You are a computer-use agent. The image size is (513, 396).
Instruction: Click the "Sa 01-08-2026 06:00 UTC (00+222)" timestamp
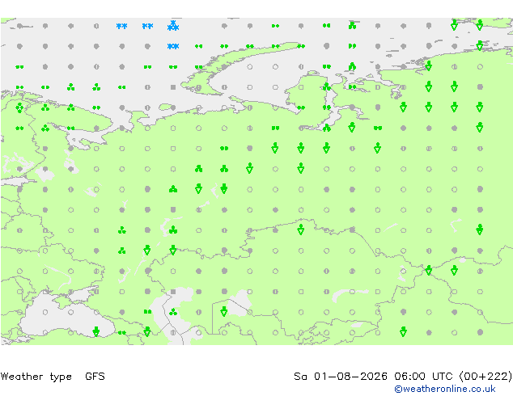point(403,377)
